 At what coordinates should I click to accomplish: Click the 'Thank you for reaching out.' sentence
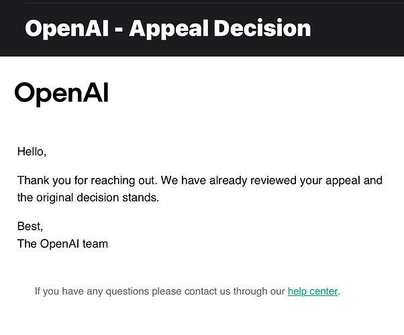point(87,181)
